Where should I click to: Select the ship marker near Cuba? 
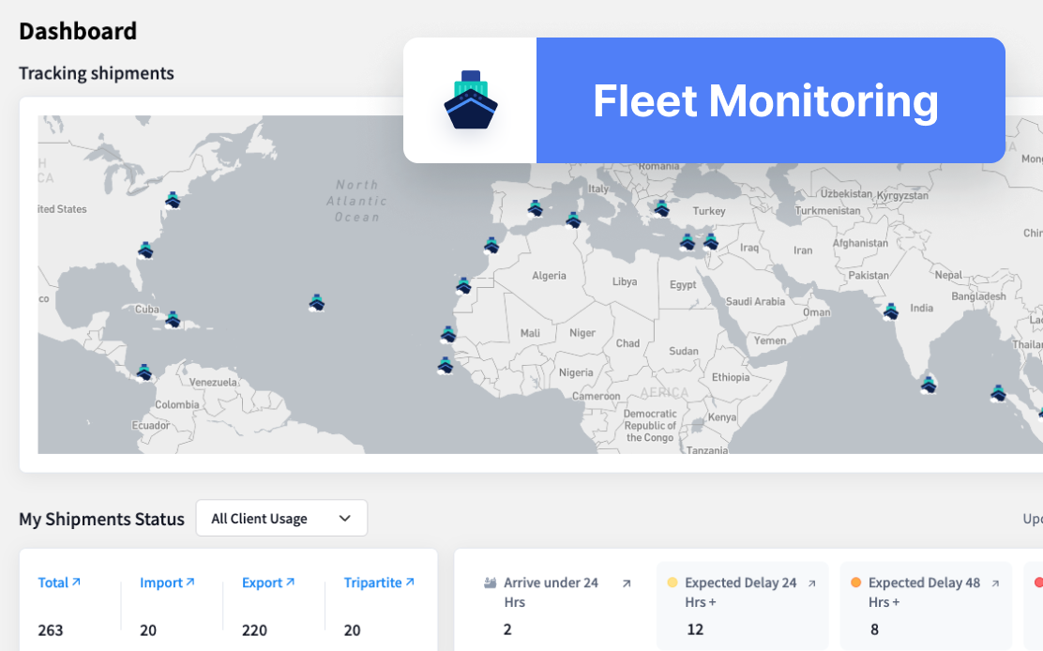pyautogui.click(x=174, y=320)
